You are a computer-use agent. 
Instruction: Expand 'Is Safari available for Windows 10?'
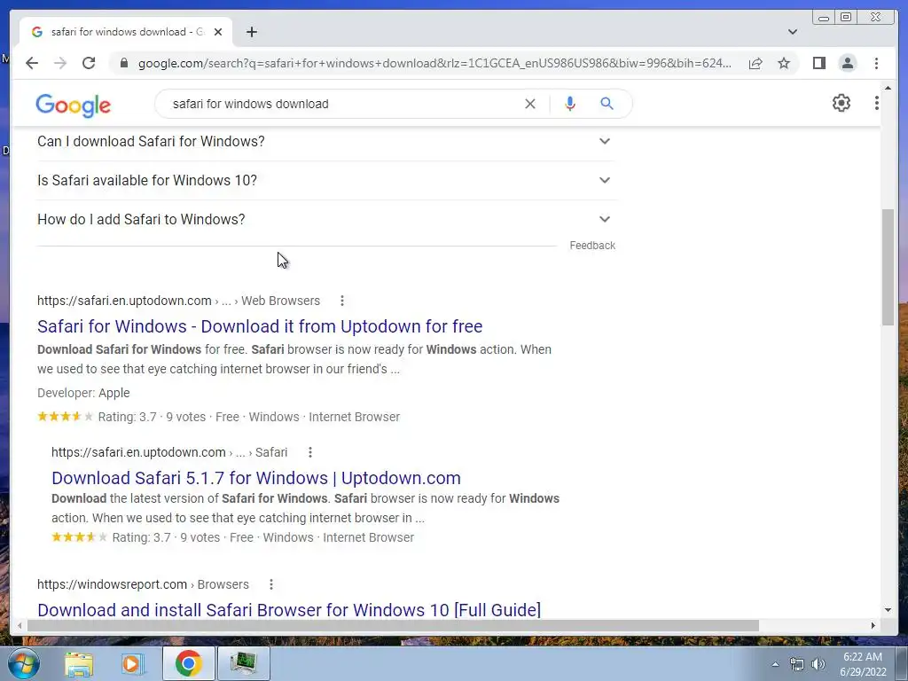coord(325,180)
